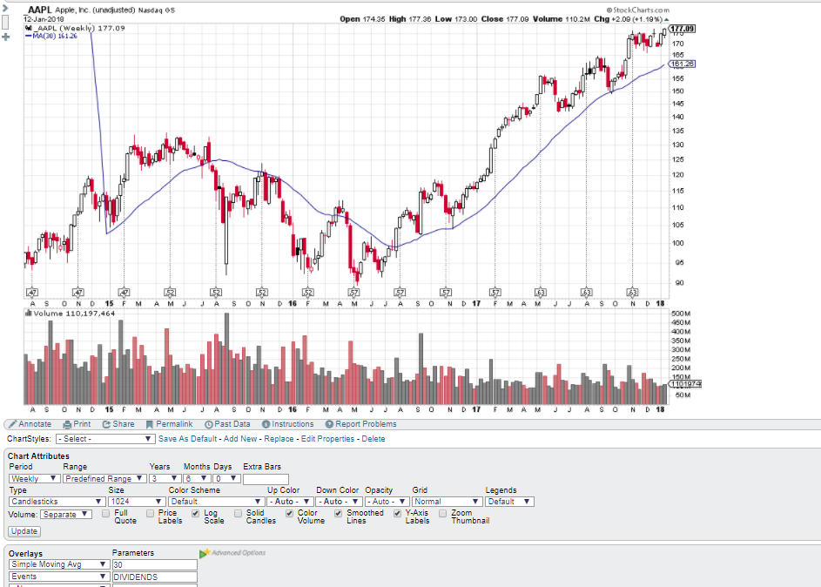Click the Update button
The image size is (821, 587).
(x=24, y=531)
